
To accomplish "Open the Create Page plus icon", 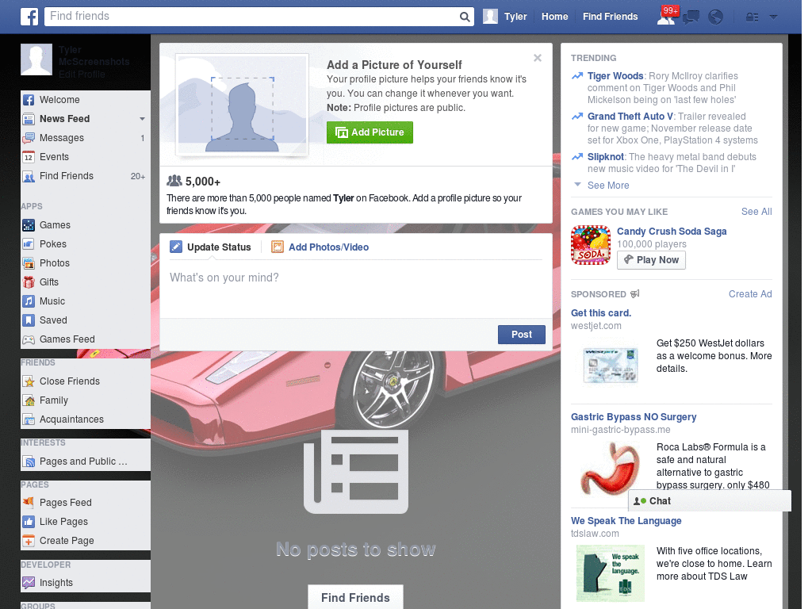I will 29,541.
